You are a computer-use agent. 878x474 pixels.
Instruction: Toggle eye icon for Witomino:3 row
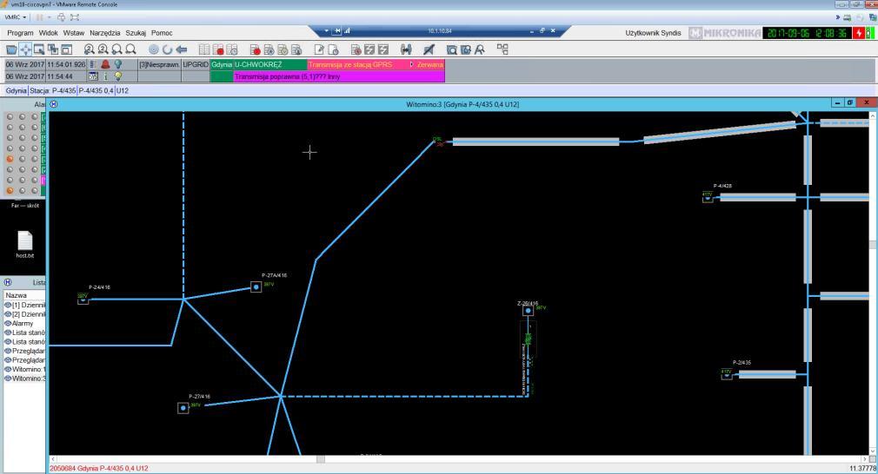pyautogui.click(x=8, y=379)
